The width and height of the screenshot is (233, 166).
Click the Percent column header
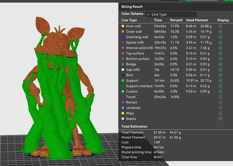pos(176,20)
